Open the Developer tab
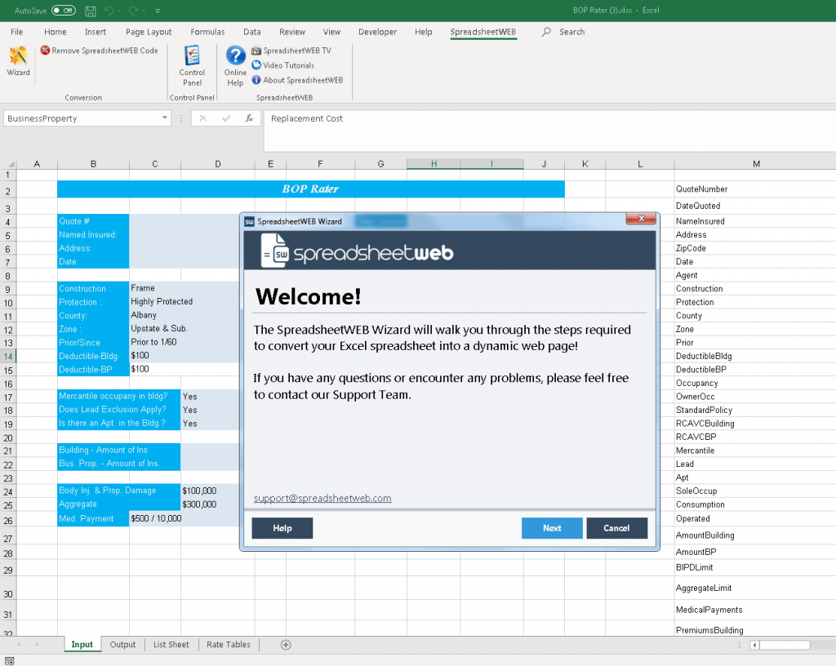836x666 pixels. click(x=377, y=32)
